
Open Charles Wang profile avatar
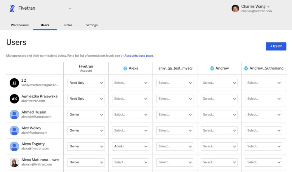coord(235,8)
